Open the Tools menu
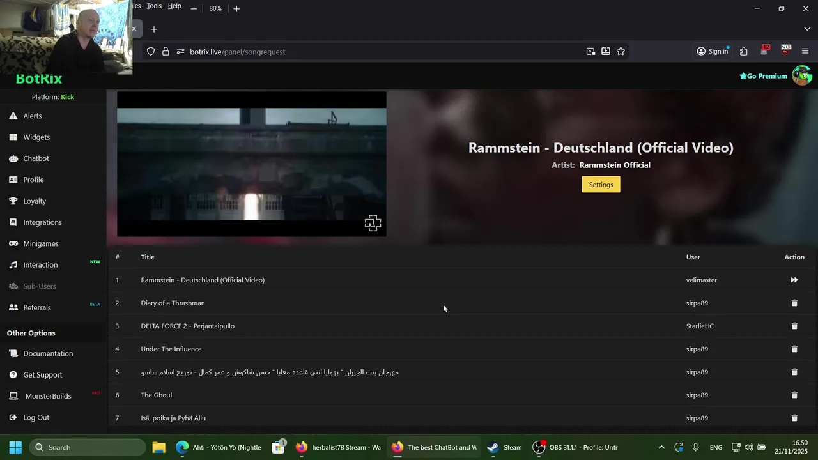The image size is (818, 460). pos(154,6)
